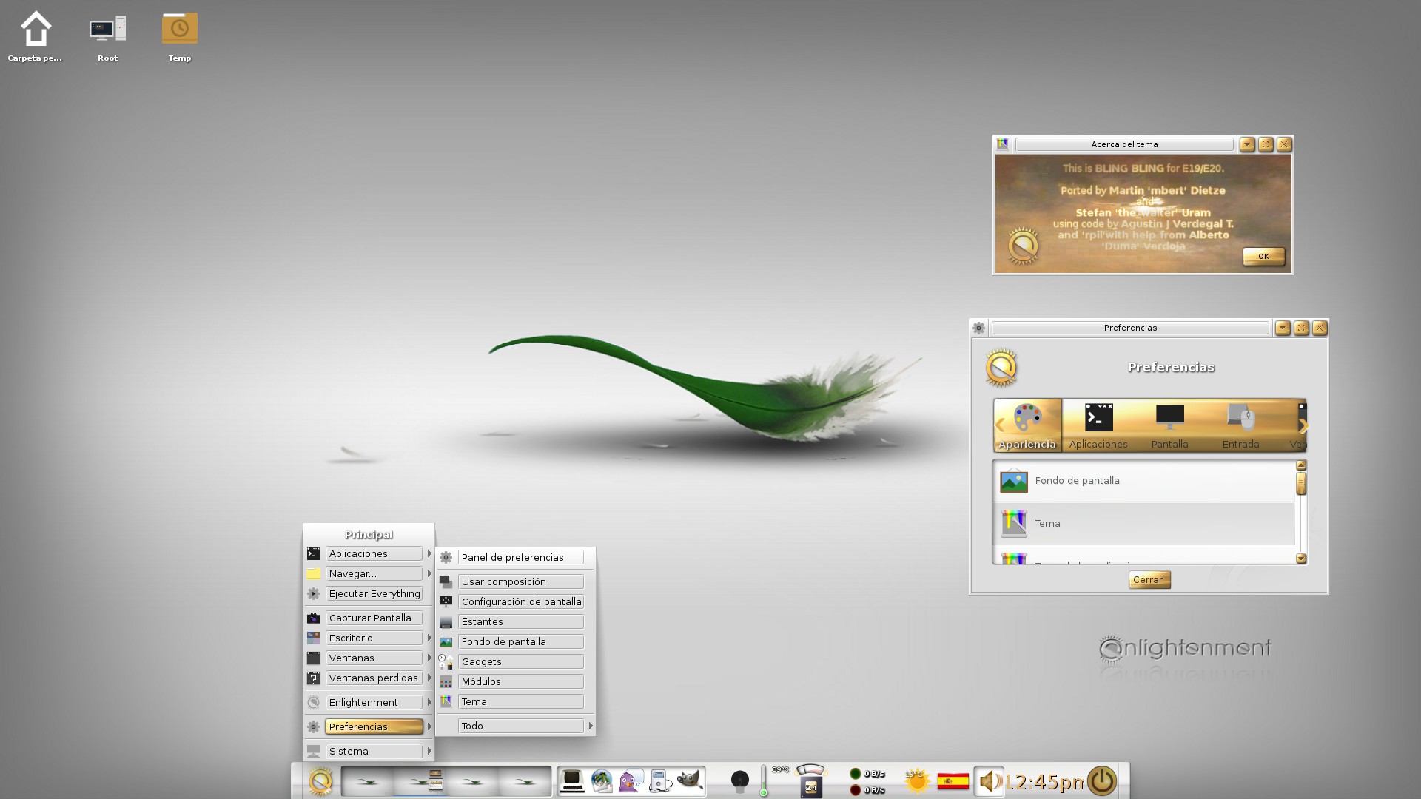The width and height of the screenshot is (1421, 799).
Task: Click the Cerrar button in Preferencias
Action: pos(1149,579)
